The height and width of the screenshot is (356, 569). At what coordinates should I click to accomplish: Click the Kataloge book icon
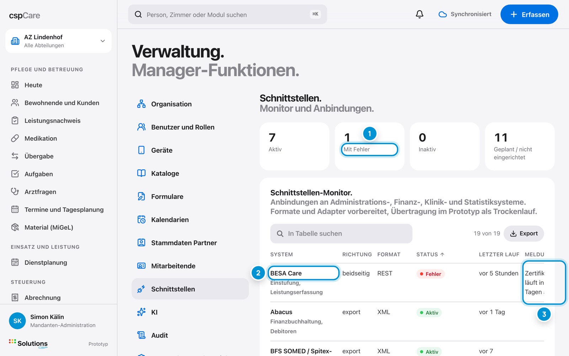point(142,173)
